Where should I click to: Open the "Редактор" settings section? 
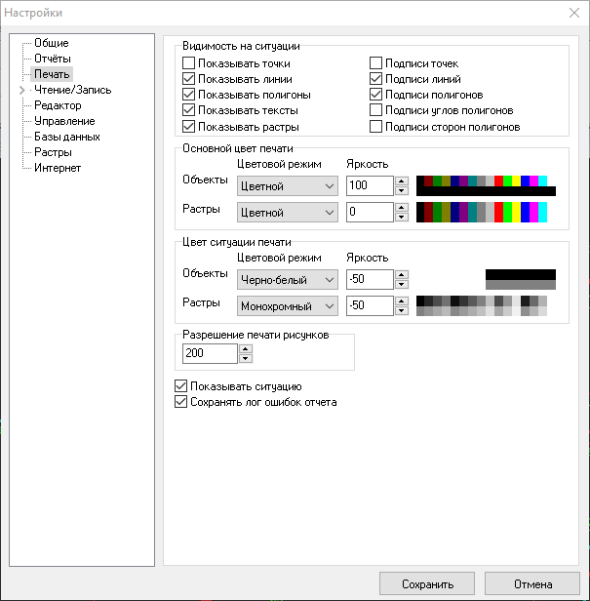click(58, 105)
